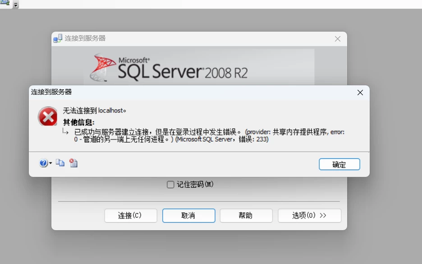Click the error detail tree arrow
The height and width of the screenshot is (264, 422).
[65, 131]
